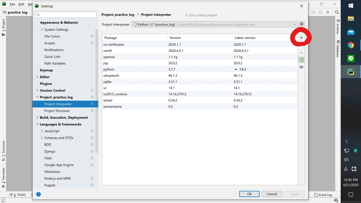
Task: Open the 1: Project tool window tab
Action: point(3,27)
